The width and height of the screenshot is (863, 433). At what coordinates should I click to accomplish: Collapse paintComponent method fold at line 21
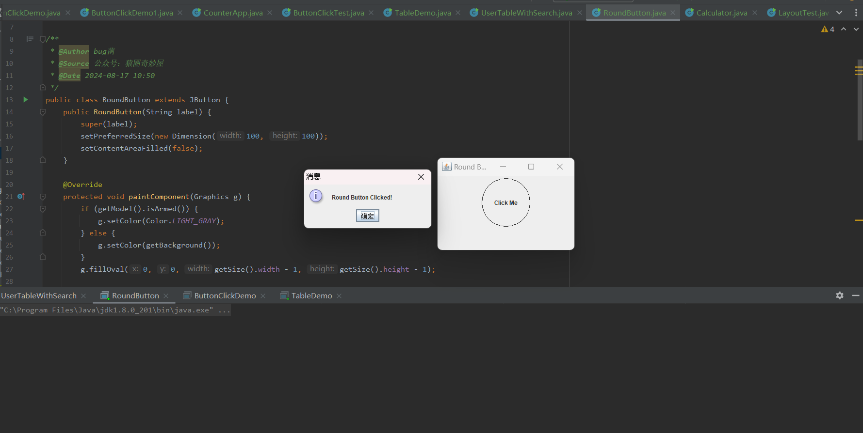click(x=43, y=197)
